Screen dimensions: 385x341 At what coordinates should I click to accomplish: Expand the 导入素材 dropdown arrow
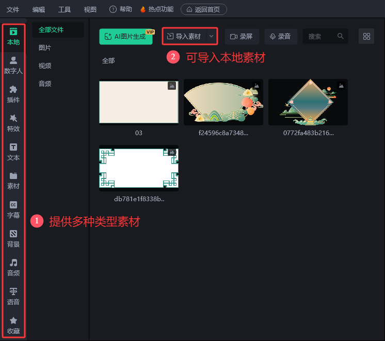[x=211, y=37]
